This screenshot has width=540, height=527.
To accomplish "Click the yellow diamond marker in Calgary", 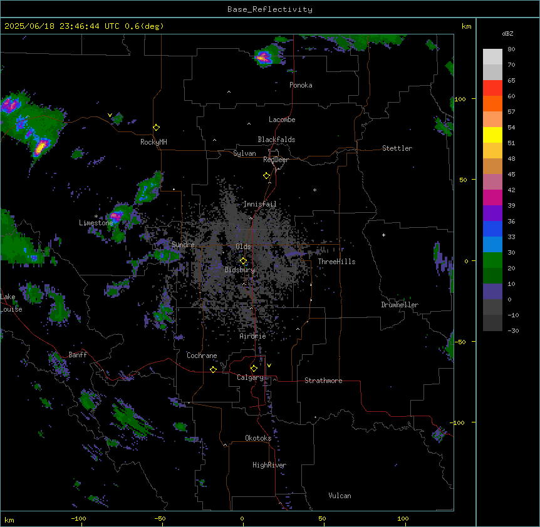I will coord(254,369).
